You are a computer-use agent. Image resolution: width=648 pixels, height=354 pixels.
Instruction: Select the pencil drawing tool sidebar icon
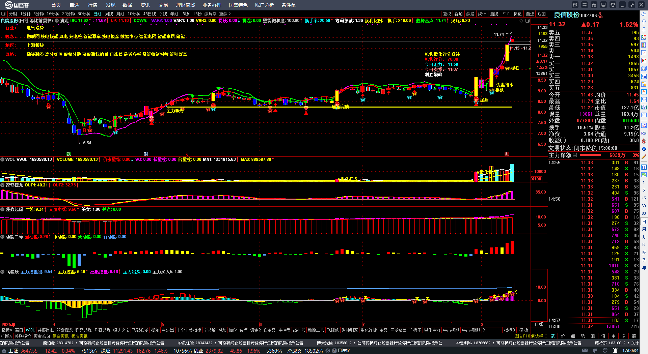[644, 157]
